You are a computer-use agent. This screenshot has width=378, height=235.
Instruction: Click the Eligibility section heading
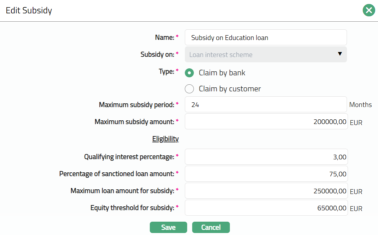165,139
